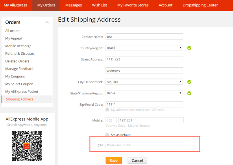Open the City/Department dropdown showing Aiquara
This screenshot has width=233, height=165.
[x=144, y=82]
